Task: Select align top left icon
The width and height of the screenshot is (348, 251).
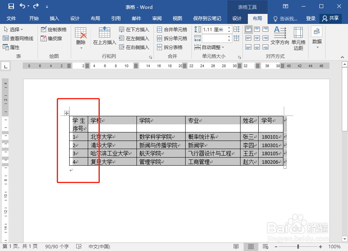Action: (x=248, y=29)
